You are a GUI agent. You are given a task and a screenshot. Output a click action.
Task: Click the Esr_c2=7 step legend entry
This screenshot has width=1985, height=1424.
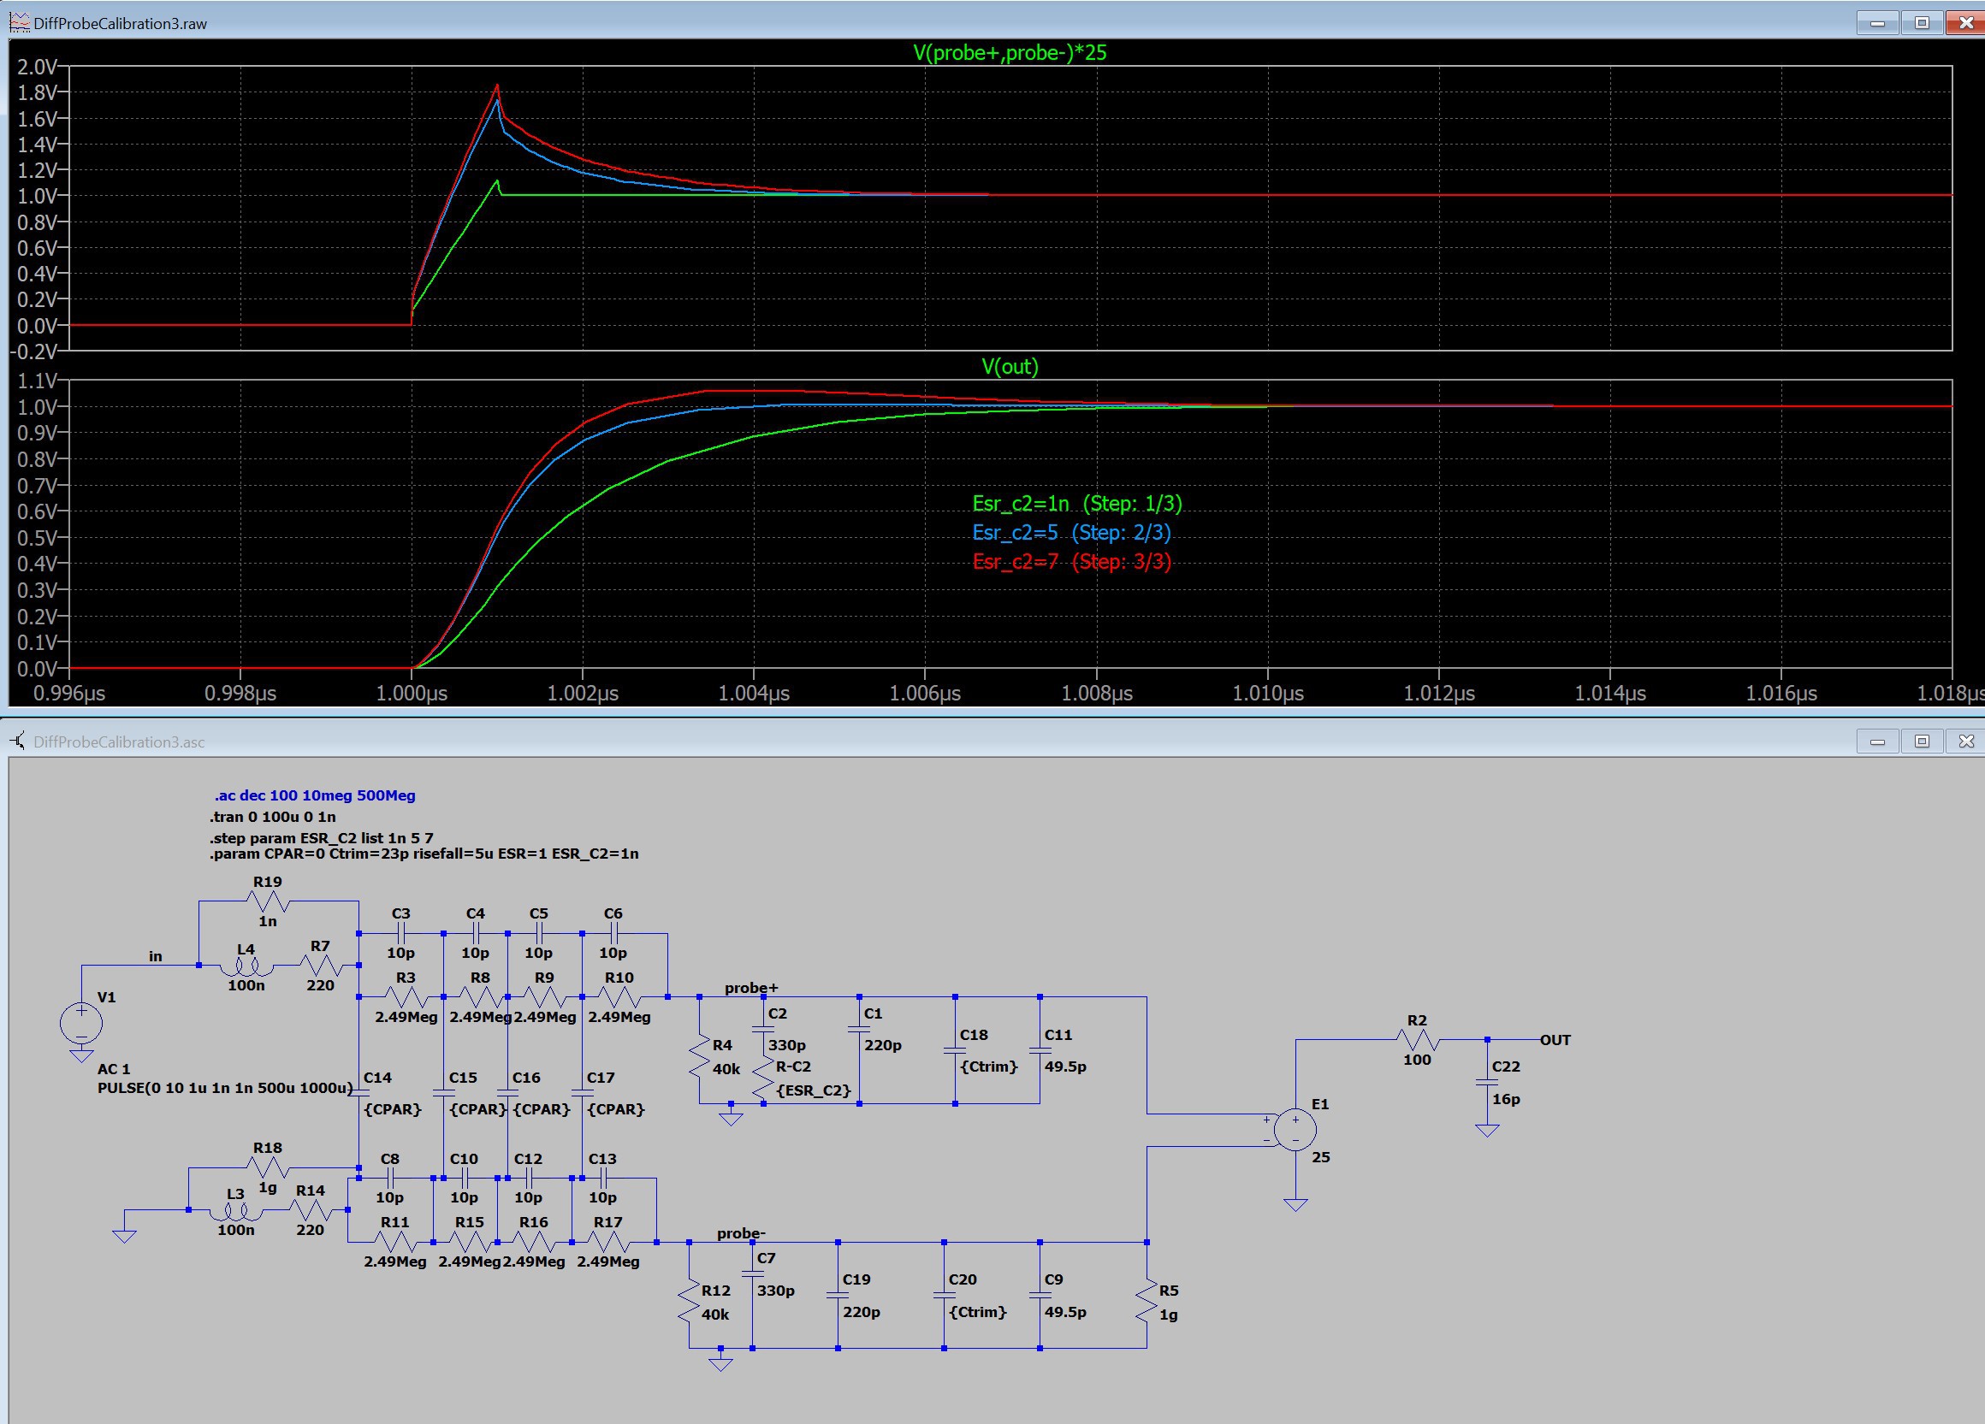[x=1070, y=562]
